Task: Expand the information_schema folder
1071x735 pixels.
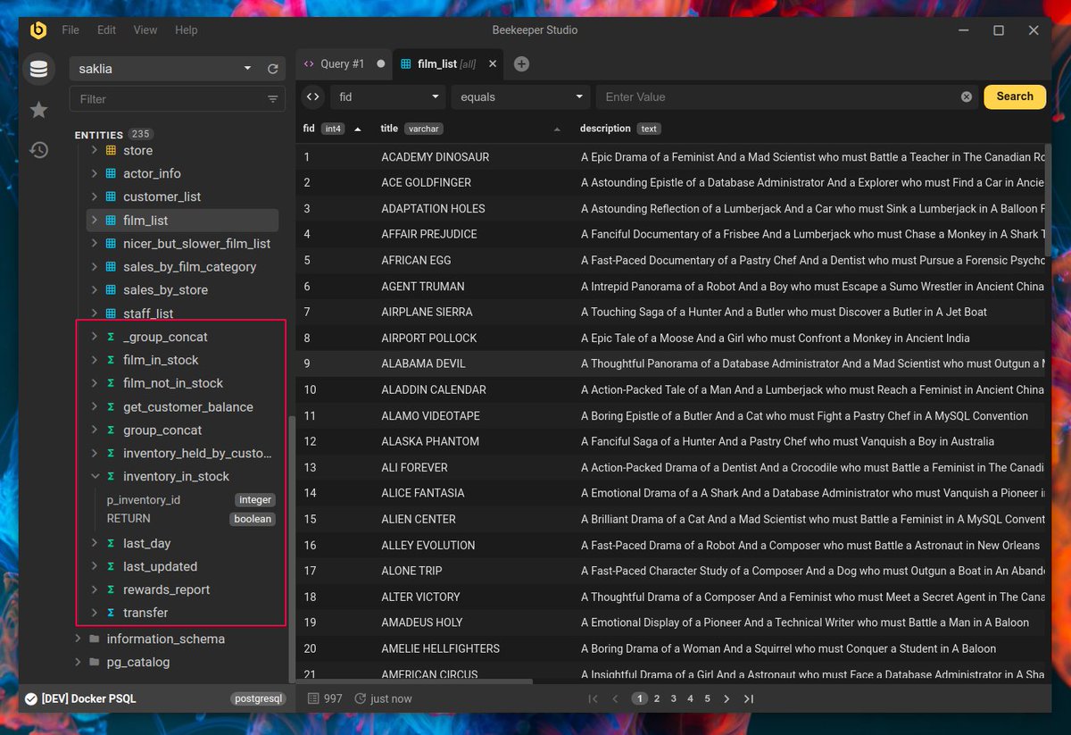Action: (78, 639)
